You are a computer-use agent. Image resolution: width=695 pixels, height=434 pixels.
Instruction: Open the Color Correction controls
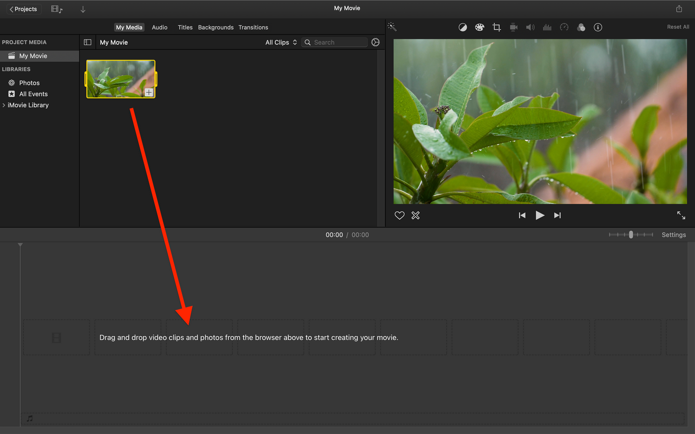pyautogui.click(x=479, y=27)
